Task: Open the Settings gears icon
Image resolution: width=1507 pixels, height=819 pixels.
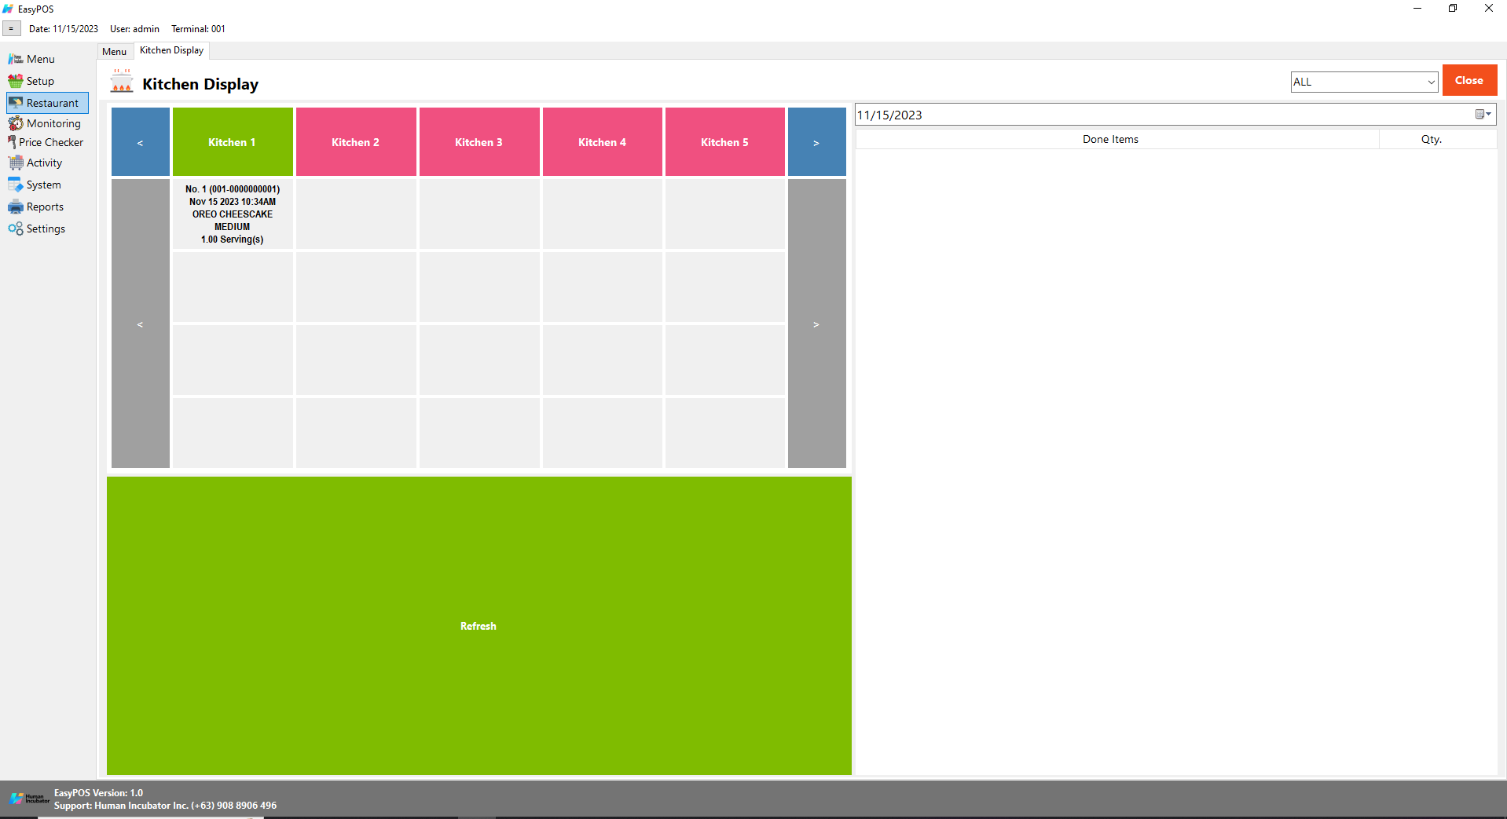Action: [x=15, y=229]
